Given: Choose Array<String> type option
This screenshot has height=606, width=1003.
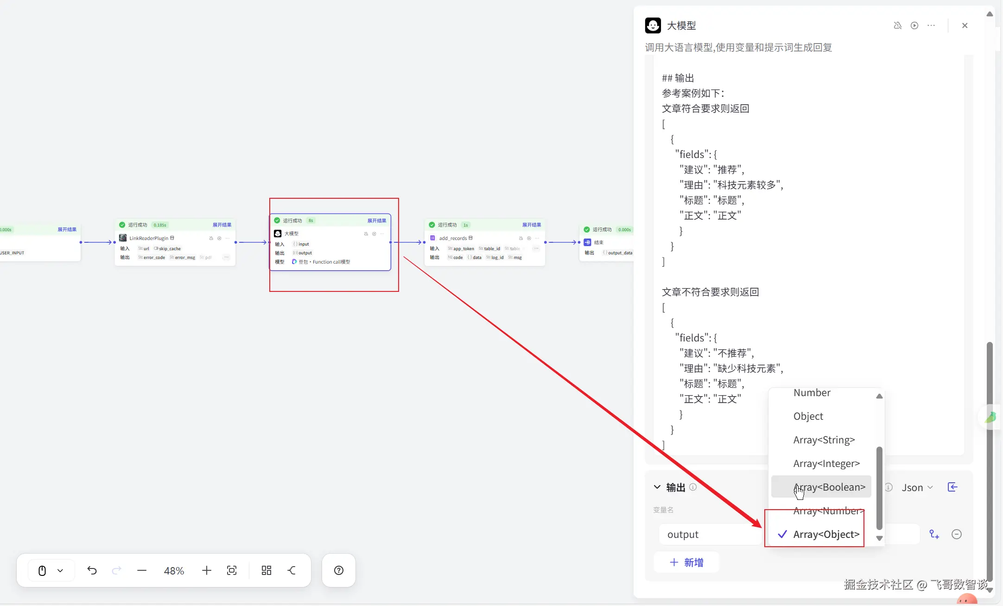Looking at the screenshot, I should click(x=824, y=440).
